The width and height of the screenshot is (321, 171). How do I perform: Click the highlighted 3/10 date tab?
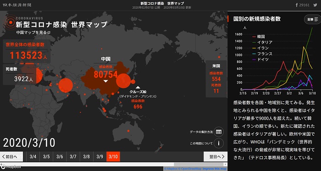pos(113,157)
